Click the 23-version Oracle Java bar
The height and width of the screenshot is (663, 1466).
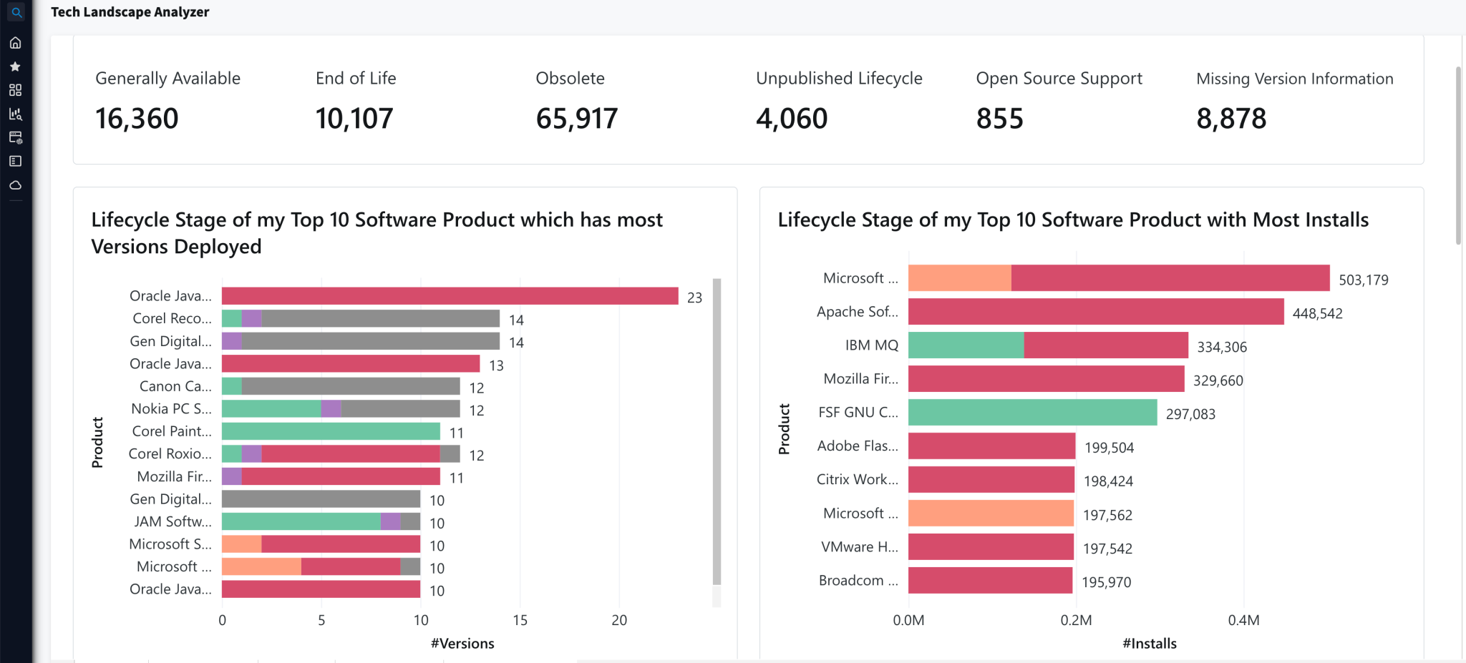coord(450,296)
